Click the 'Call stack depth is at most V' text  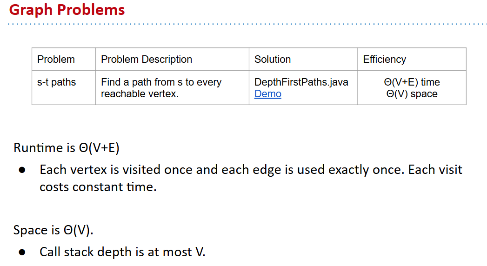pyautogui.click(x=122, y=252)
